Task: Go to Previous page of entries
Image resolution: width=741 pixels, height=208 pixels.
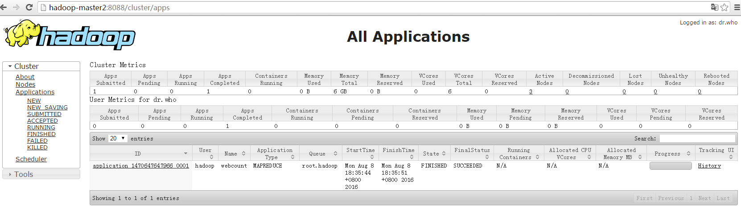Action: (x=671, y=198)
